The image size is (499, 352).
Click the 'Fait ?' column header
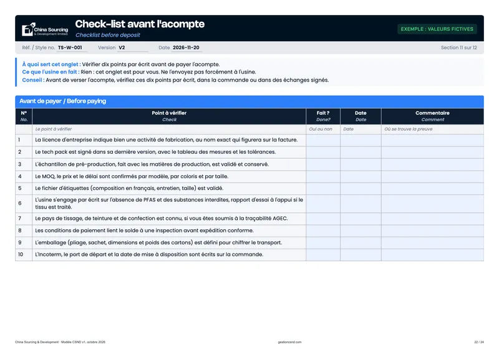pos(323,116)
